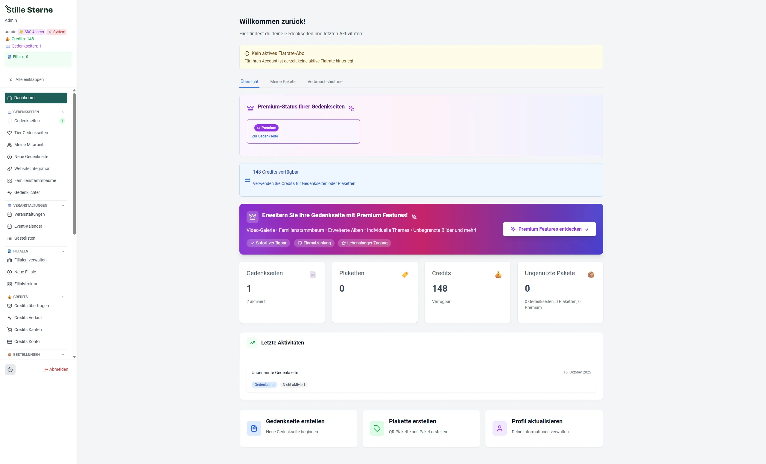Click Premium Features entdecken button

point(549,229)
